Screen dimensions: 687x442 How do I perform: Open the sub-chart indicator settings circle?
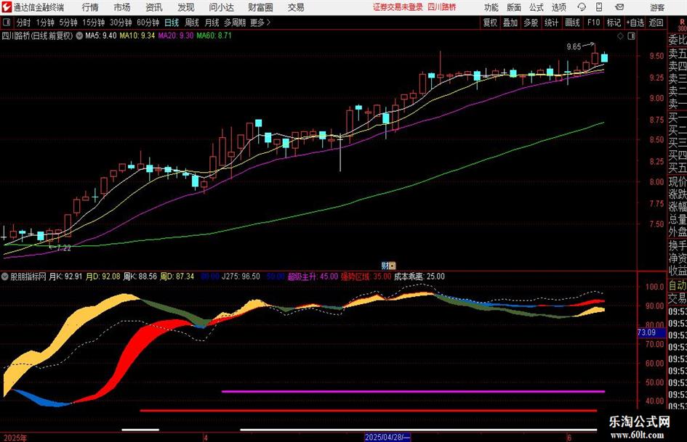coord(5,276)
